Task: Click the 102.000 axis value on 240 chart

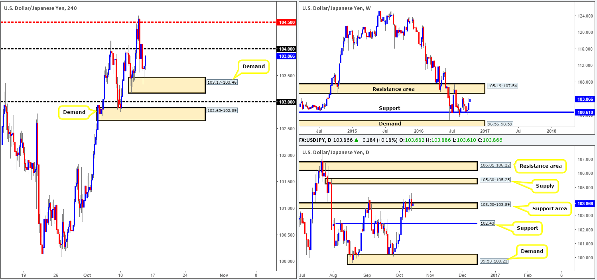Action: click(286, 155)
